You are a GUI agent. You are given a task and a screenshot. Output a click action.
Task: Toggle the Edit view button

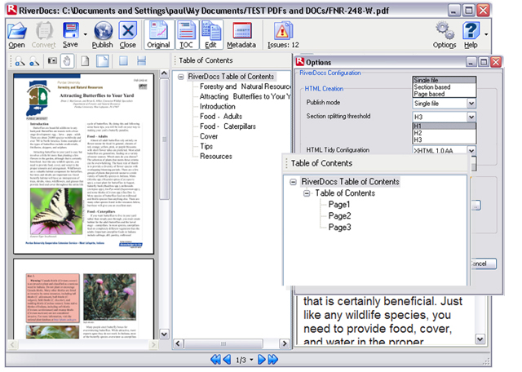(x=210, y=35)
